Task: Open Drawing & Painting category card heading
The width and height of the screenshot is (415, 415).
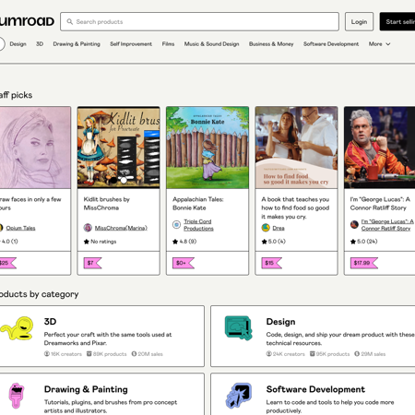Action: 86,389
